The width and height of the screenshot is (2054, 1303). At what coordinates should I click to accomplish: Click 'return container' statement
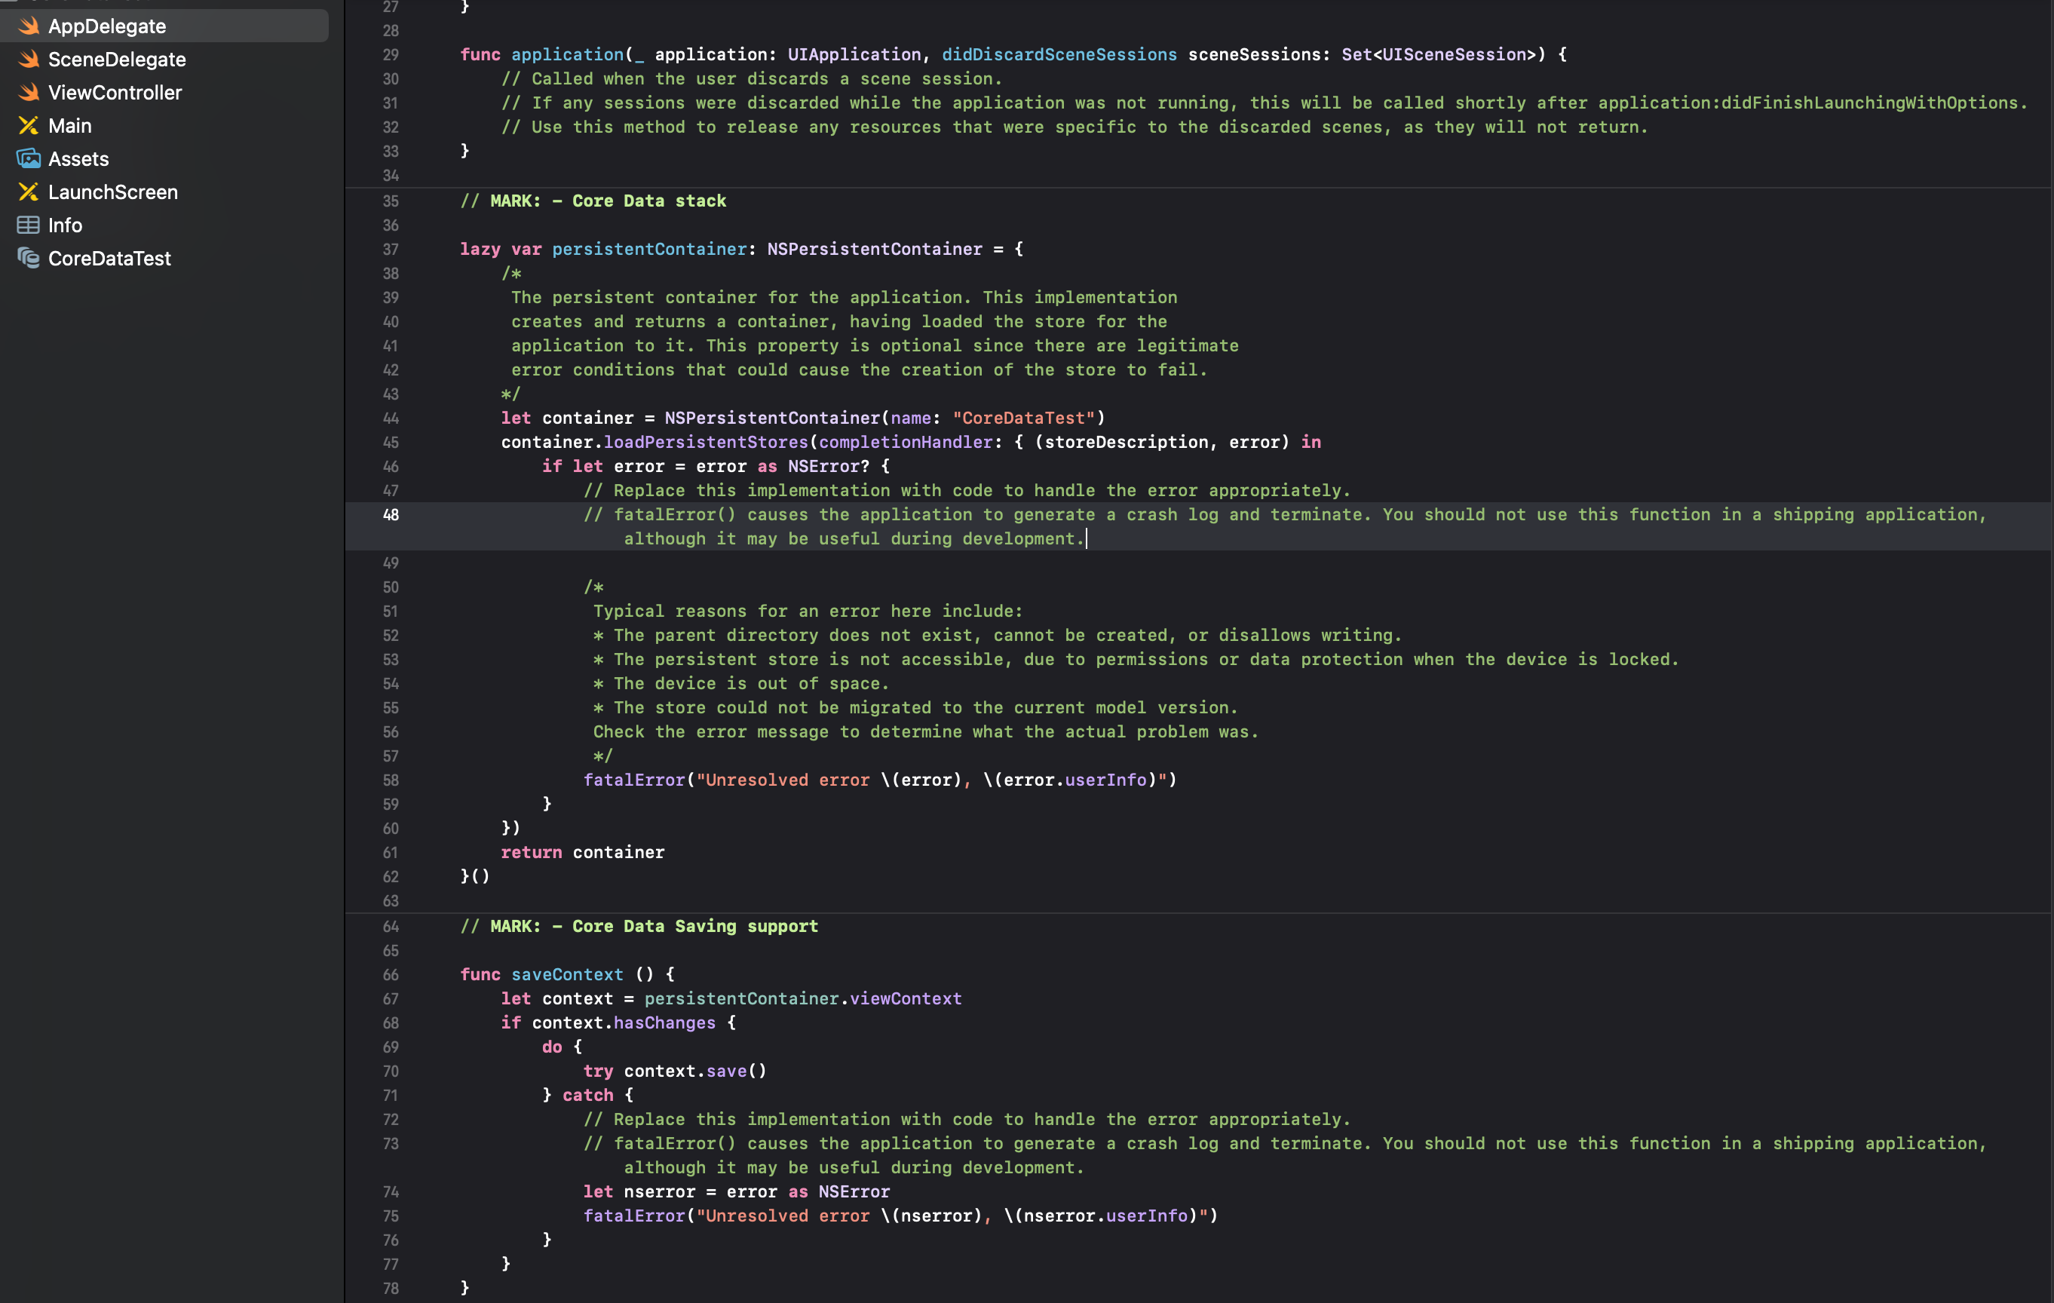[583, 853]
